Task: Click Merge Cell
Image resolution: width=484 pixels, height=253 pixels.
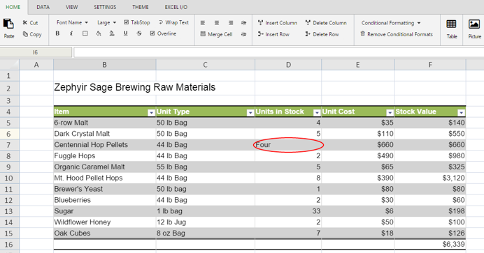Action: (x=216, y=34)
